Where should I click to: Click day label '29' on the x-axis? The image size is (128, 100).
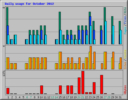112,97
